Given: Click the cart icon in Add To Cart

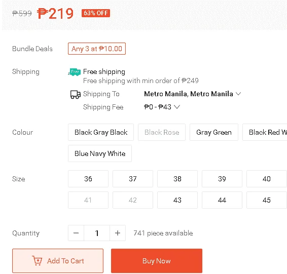Looking at the screenshot, I should click(x=37, y=261).
